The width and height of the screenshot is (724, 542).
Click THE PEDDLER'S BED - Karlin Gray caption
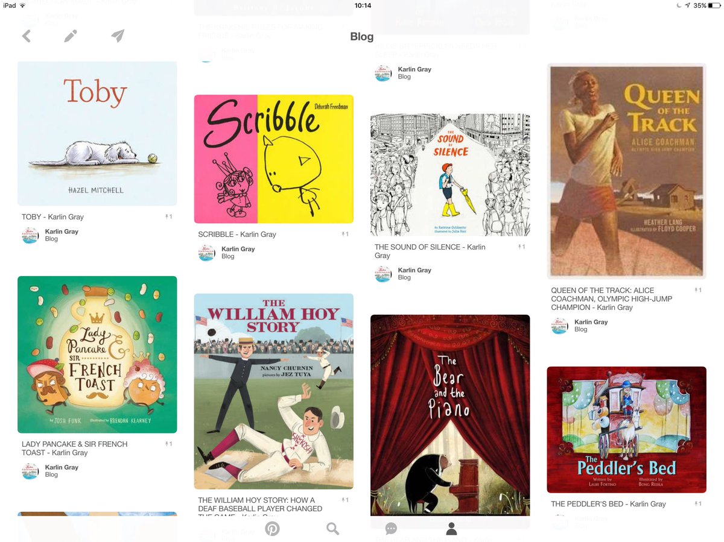(x=608, y=504)
